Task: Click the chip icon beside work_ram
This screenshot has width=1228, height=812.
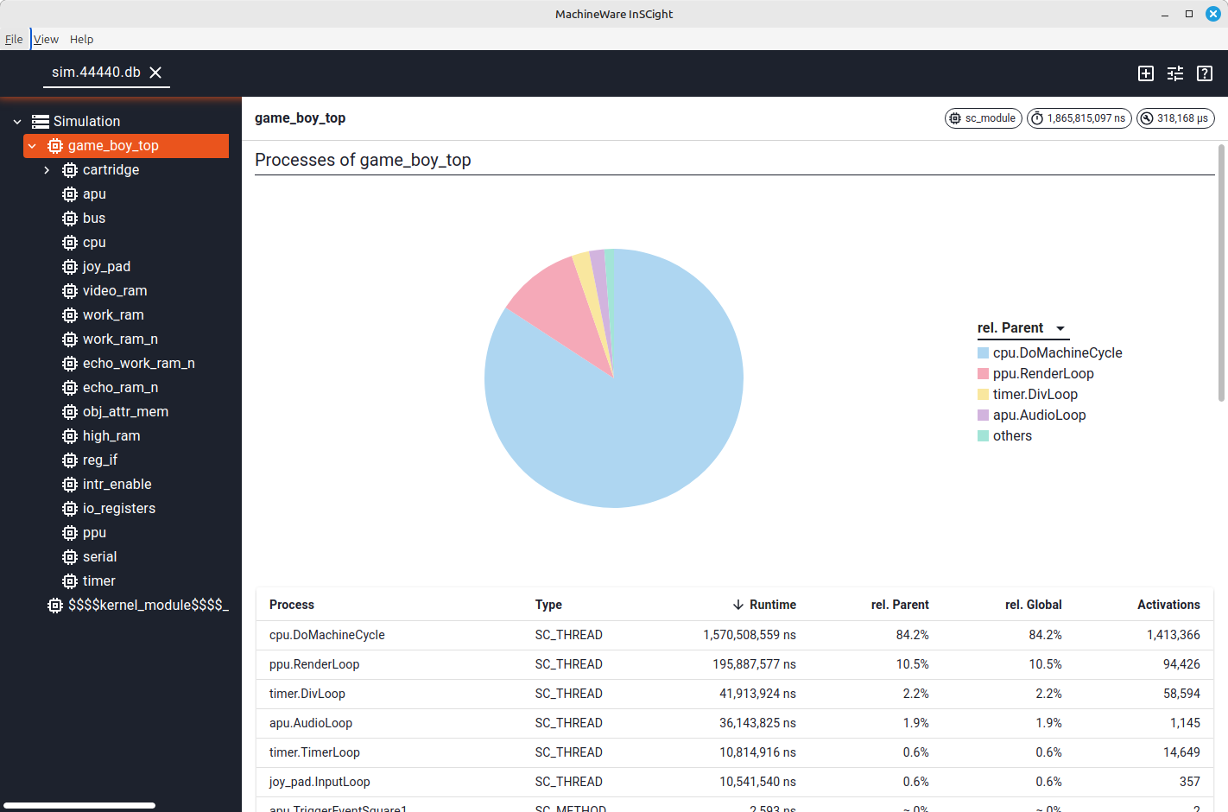Action: pyautogui.click(x=70, y=315)
